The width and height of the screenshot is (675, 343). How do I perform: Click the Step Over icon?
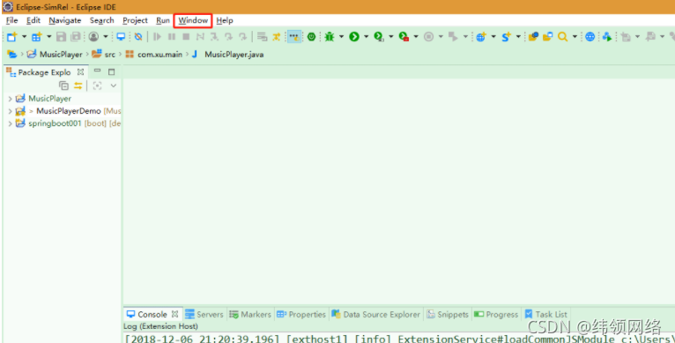[228, 37]
